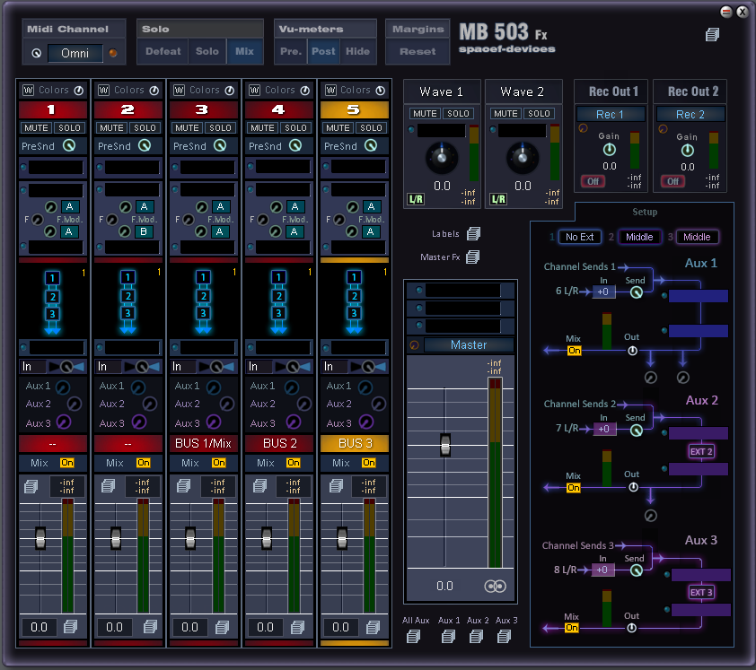
Task: Toggle the stereo link icon on Master strip
Action: pos(495,587)
